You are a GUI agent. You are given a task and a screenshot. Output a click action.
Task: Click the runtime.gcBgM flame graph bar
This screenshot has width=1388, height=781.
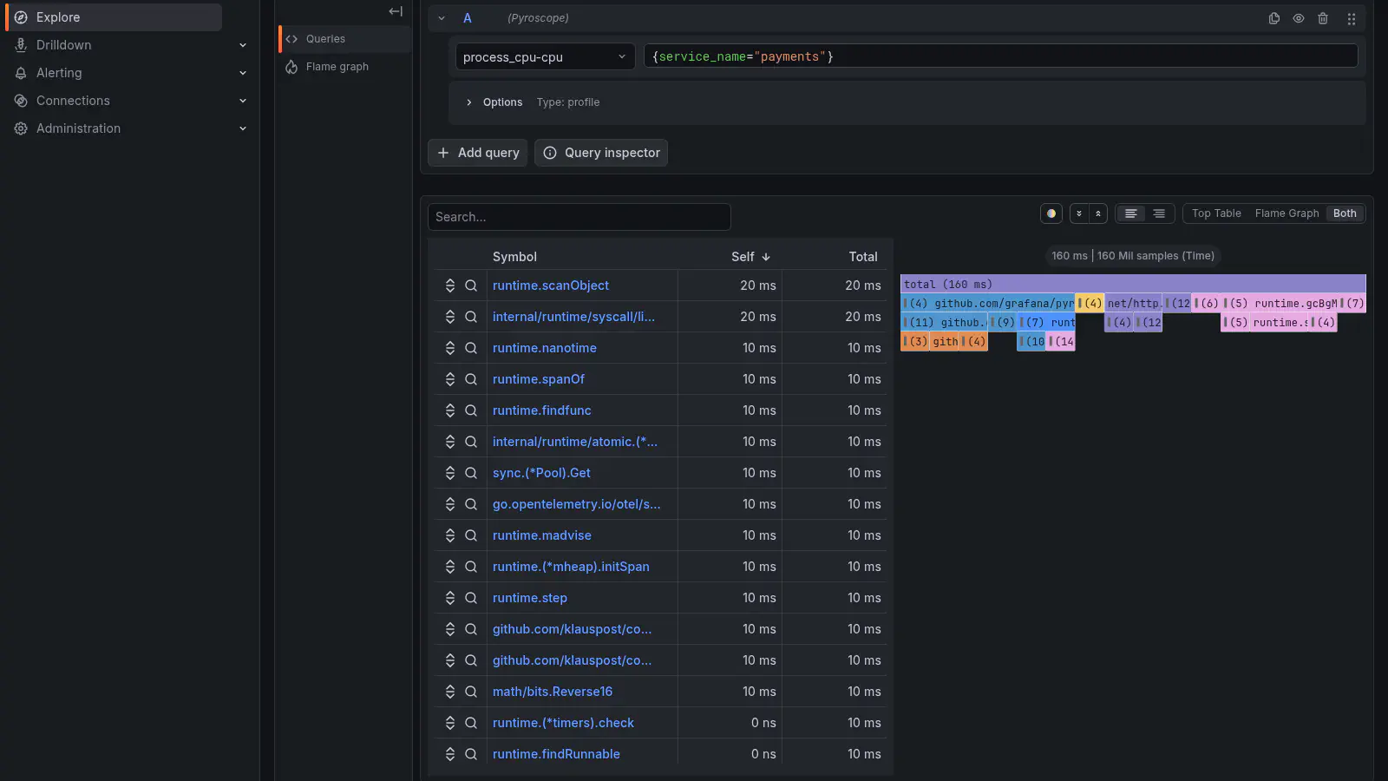[x=1279, y=304]
